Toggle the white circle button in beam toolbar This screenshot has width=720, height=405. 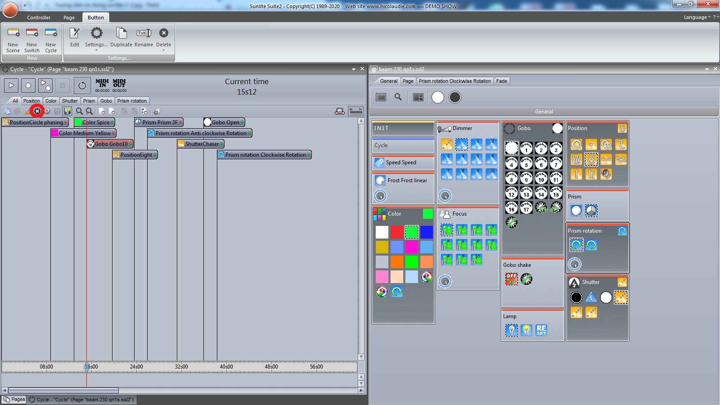click(x=438, y=97)
